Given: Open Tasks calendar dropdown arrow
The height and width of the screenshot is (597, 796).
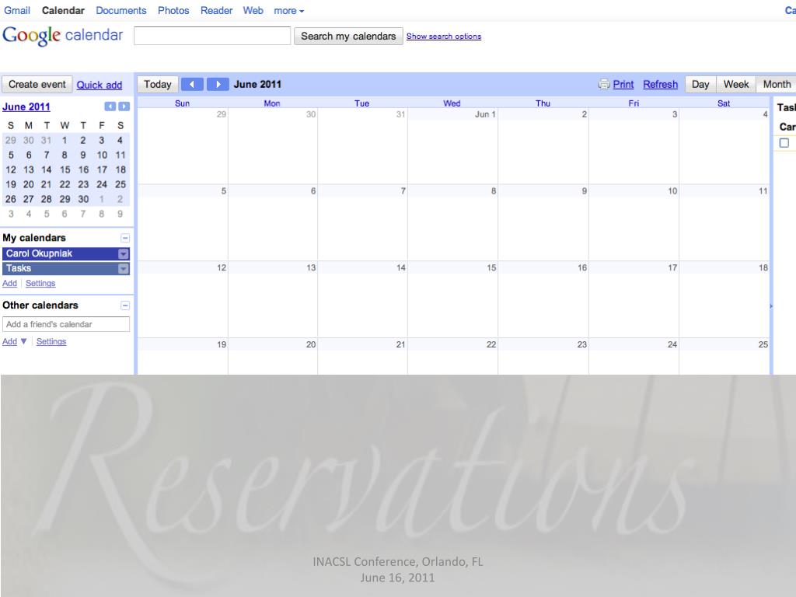Looking at the screenshot, I should click(x=124, y=268).
